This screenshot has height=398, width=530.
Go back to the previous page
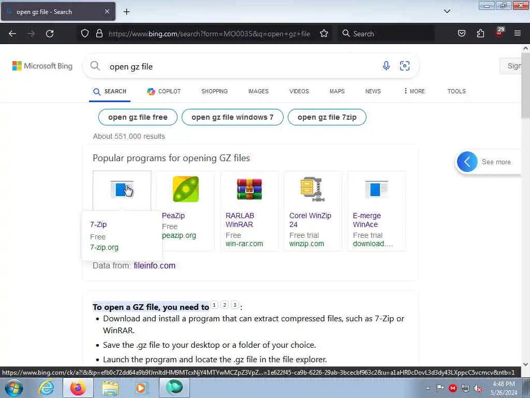[12, 34]
